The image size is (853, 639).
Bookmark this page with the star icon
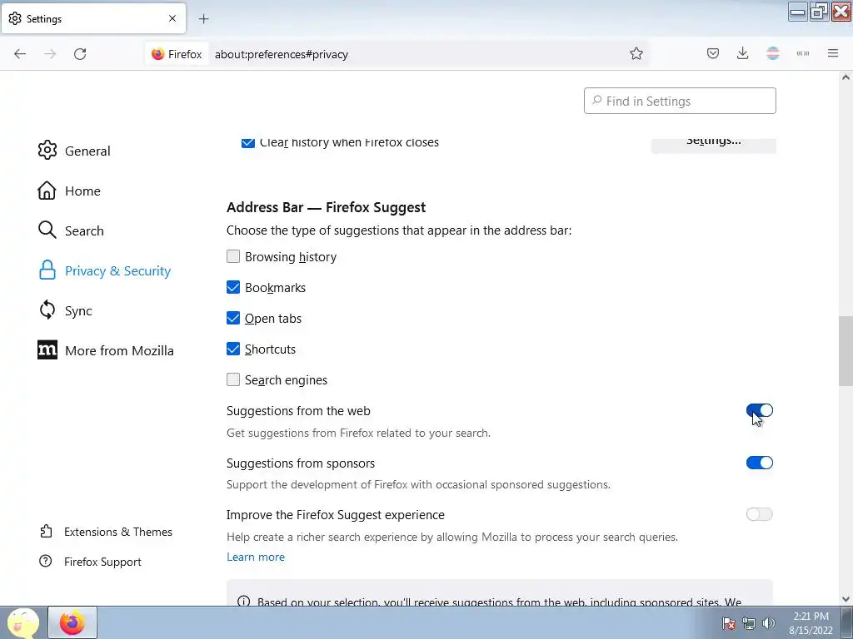[x=636, y=53]
